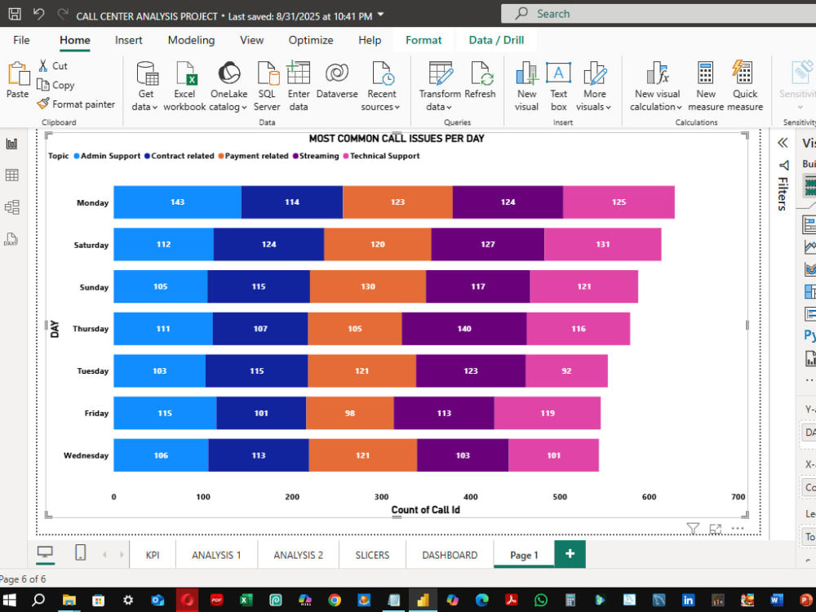Open Excel from the taskbar
The width and height of the screenshot is (816, 612).
click(245, 600)
